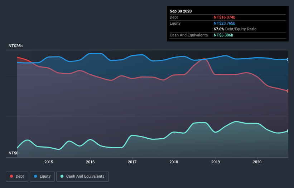Click the teal Cash endpoint marker

(288, 131)
